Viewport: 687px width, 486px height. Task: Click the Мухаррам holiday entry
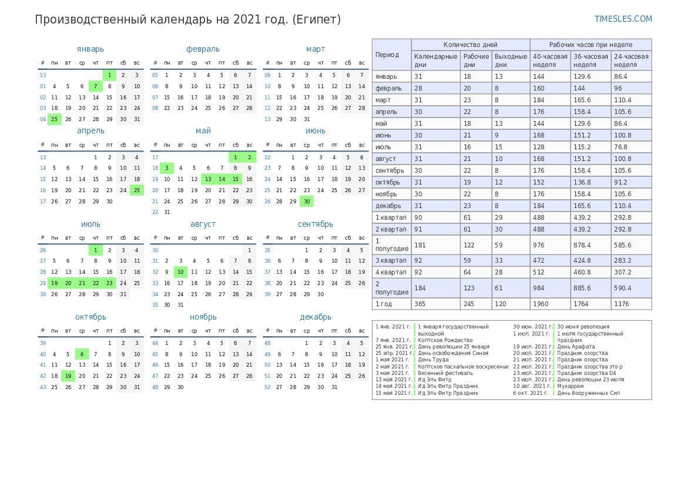click(570, 386)
